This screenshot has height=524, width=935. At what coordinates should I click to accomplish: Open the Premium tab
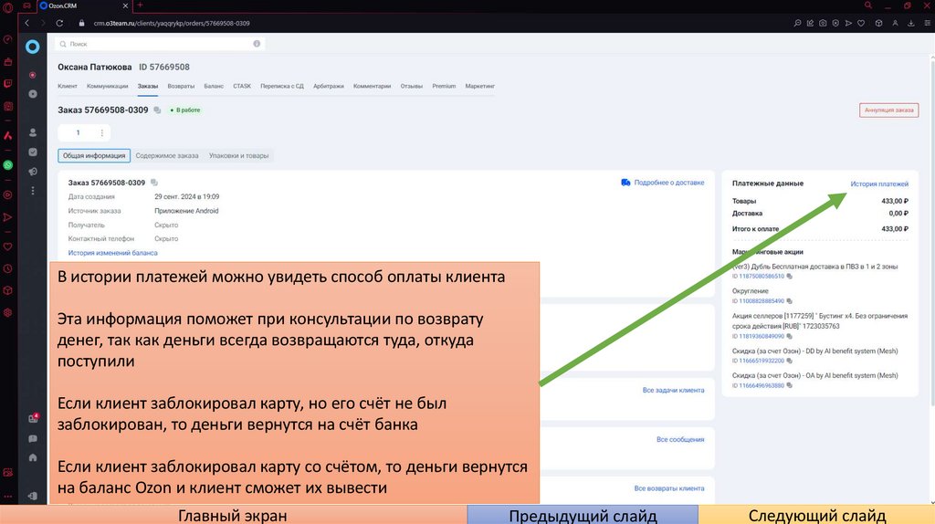[x=444, y=86]
